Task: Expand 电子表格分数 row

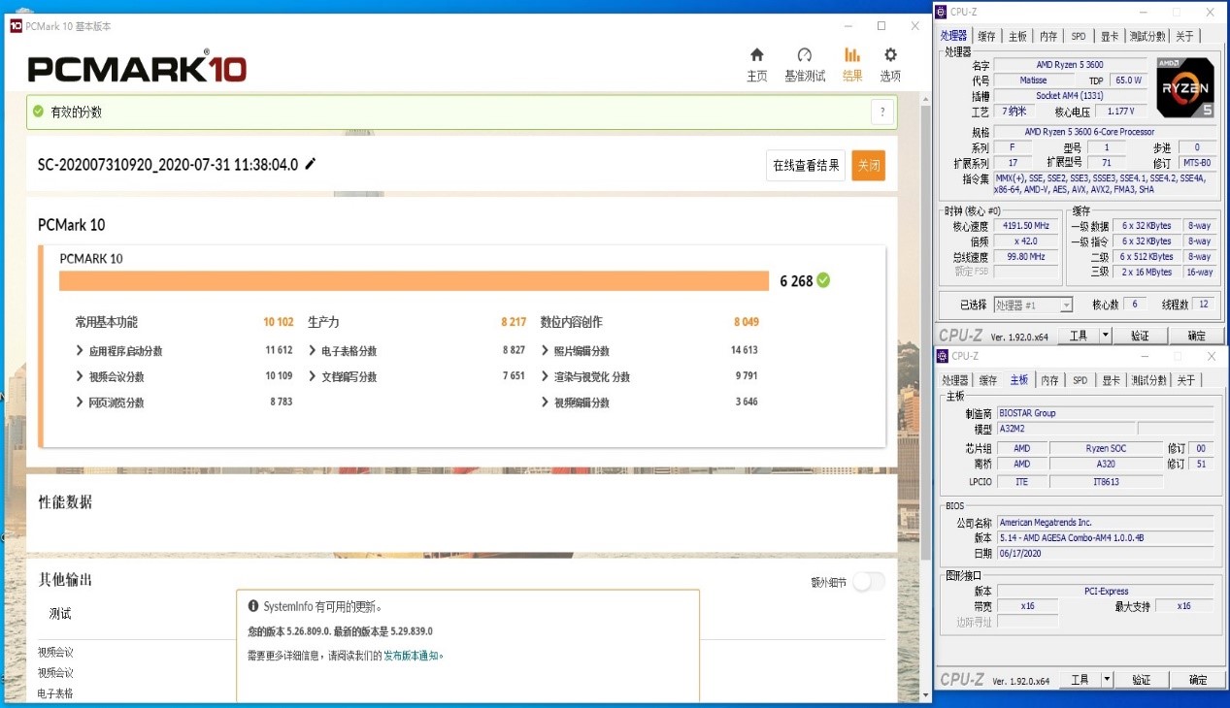Action: 313,351
